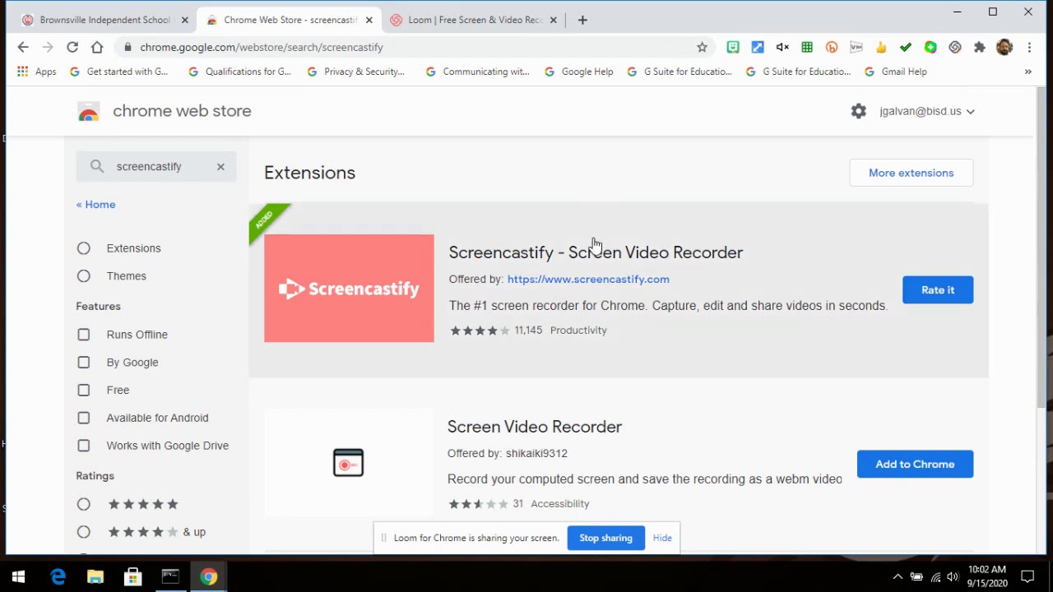Open 'Privacy & Security...' bookmark
This screenshot has height=592, width=1053.
[356, 72]
